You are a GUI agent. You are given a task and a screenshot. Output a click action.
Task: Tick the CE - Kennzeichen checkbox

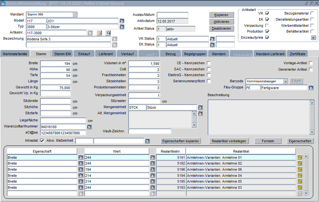(x=209, y=63)
